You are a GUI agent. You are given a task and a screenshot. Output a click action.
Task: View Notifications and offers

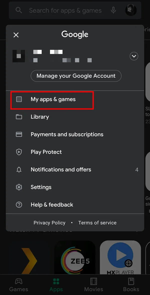(x=61, y=170)
